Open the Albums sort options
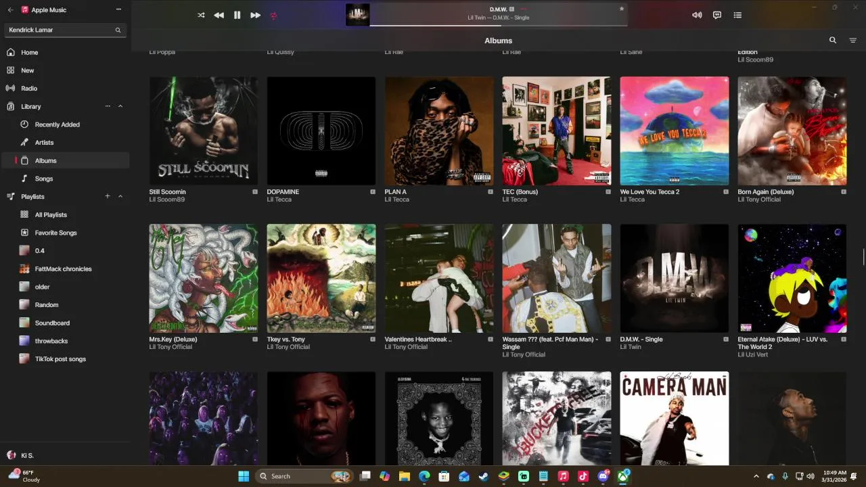866x487 pixels. point(852,41)
